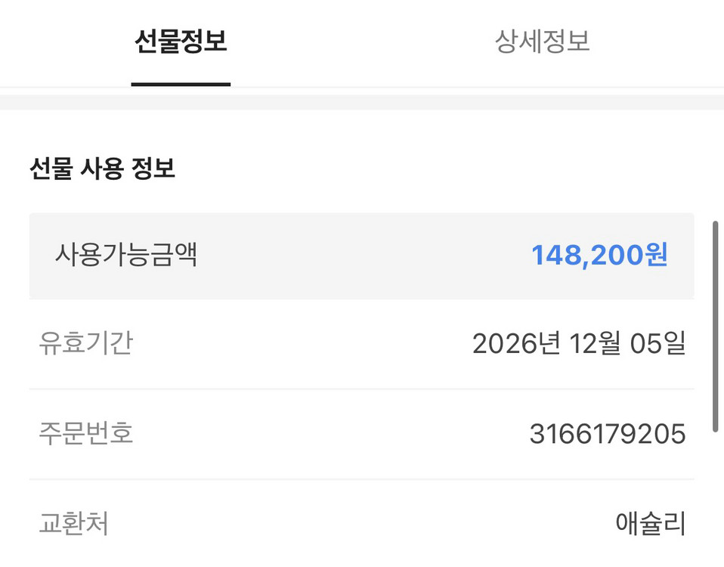Click the 주문번호 label
This screenshot has width=724, height=567.
coord(85,434)
